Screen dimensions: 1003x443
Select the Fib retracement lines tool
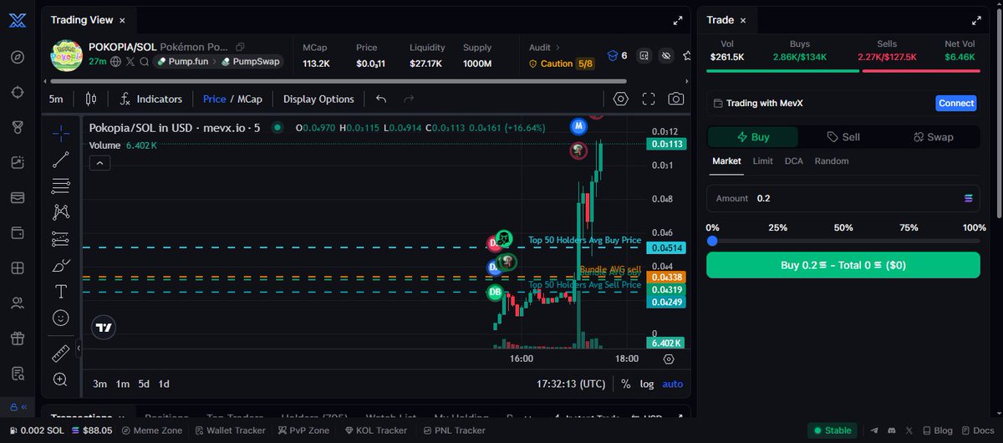point(61,186)
